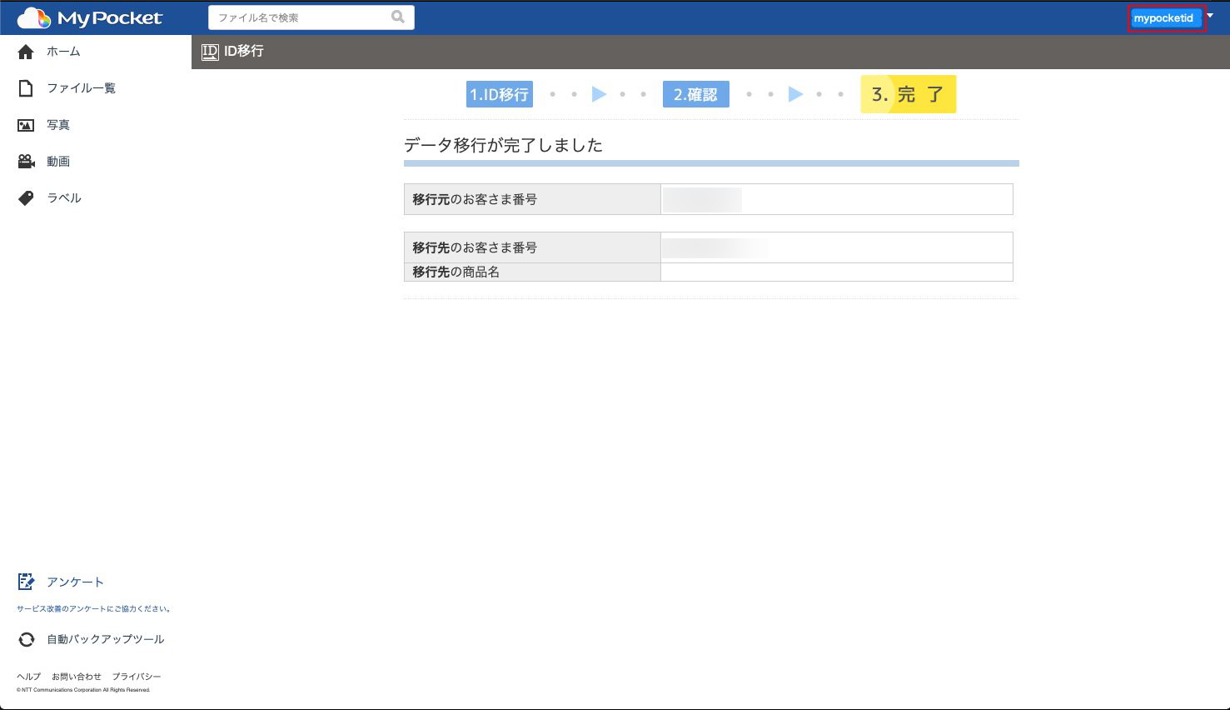Open ラベル in the sidebar

[64, 198]
